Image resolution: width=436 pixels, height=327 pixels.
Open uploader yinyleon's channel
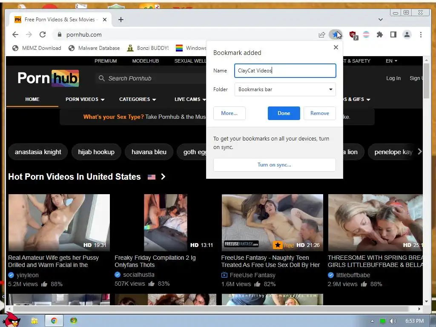pos(28,275)
